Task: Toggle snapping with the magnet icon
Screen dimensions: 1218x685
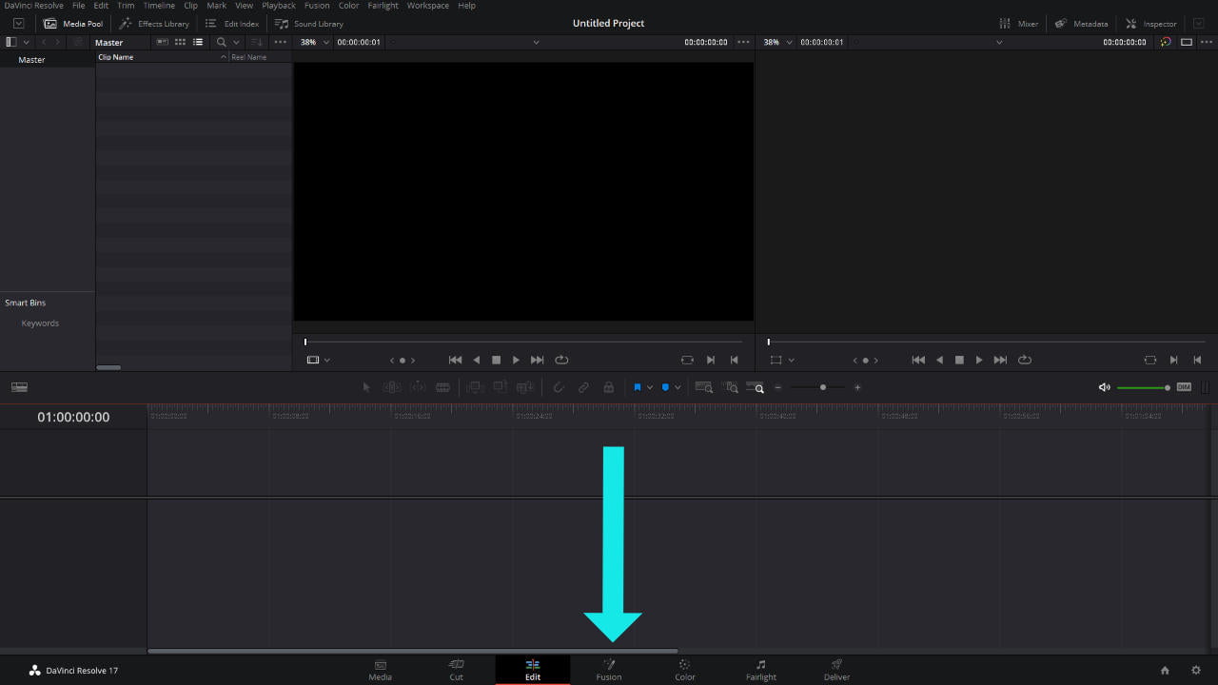Action: (x=558, y=387)
